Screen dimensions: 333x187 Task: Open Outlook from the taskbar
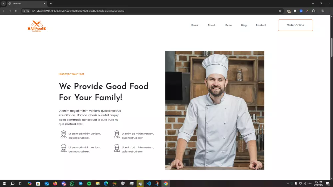(47, 184)
